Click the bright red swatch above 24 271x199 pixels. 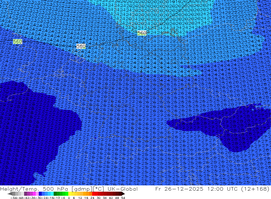click(93, 194)
